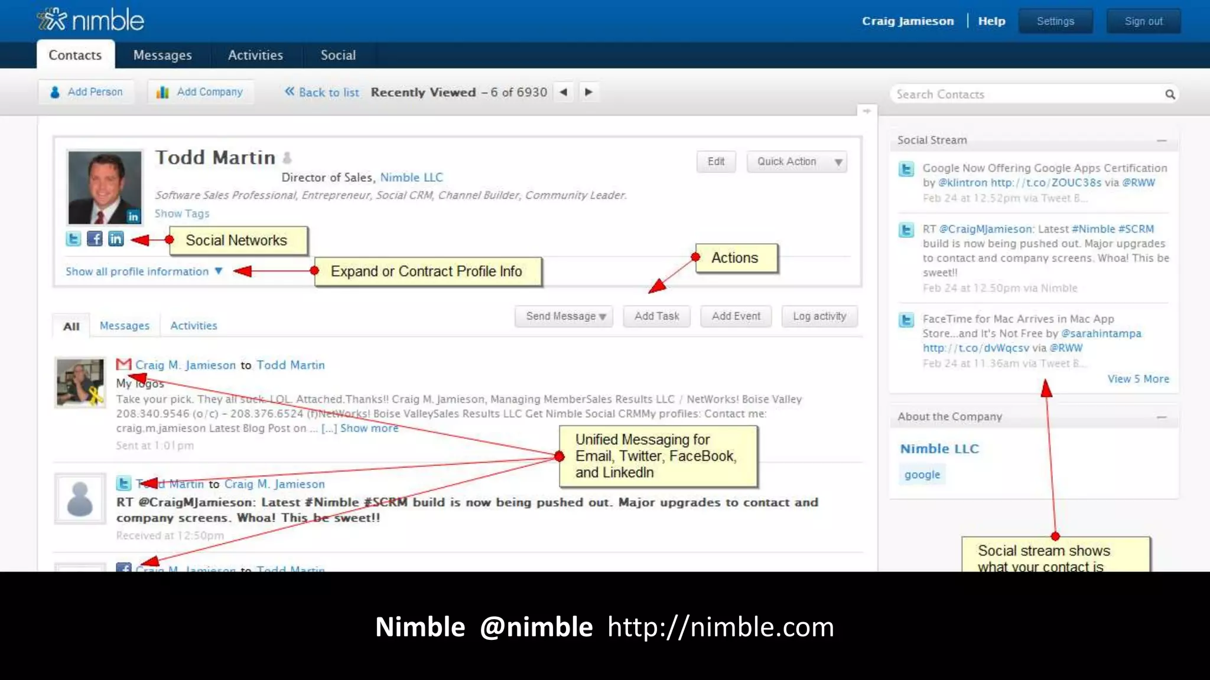
Task: Open the #Nimble hashtag in stream
Action: pos(1093,229)
